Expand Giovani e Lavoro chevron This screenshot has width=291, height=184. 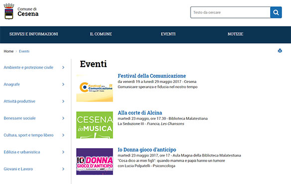[63, 169]
